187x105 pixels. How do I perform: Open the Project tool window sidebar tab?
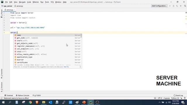[x=1, y=14]
